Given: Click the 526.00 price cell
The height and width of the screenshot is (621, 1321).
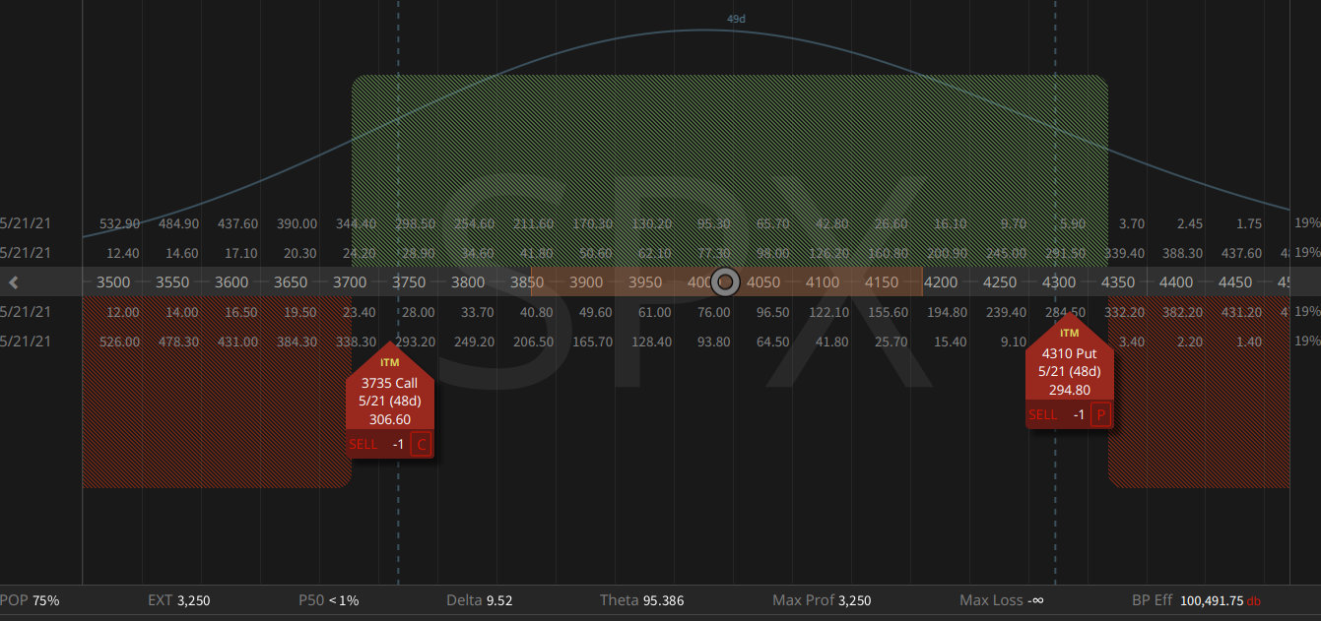Looking at the screenshot, I should click(x=119, y=342).
